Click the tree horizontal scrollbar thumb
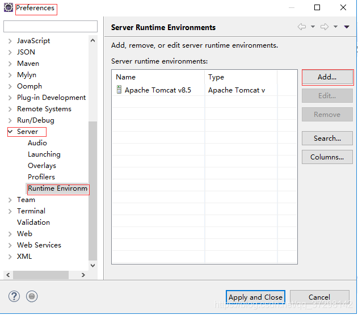 (41, 275)
